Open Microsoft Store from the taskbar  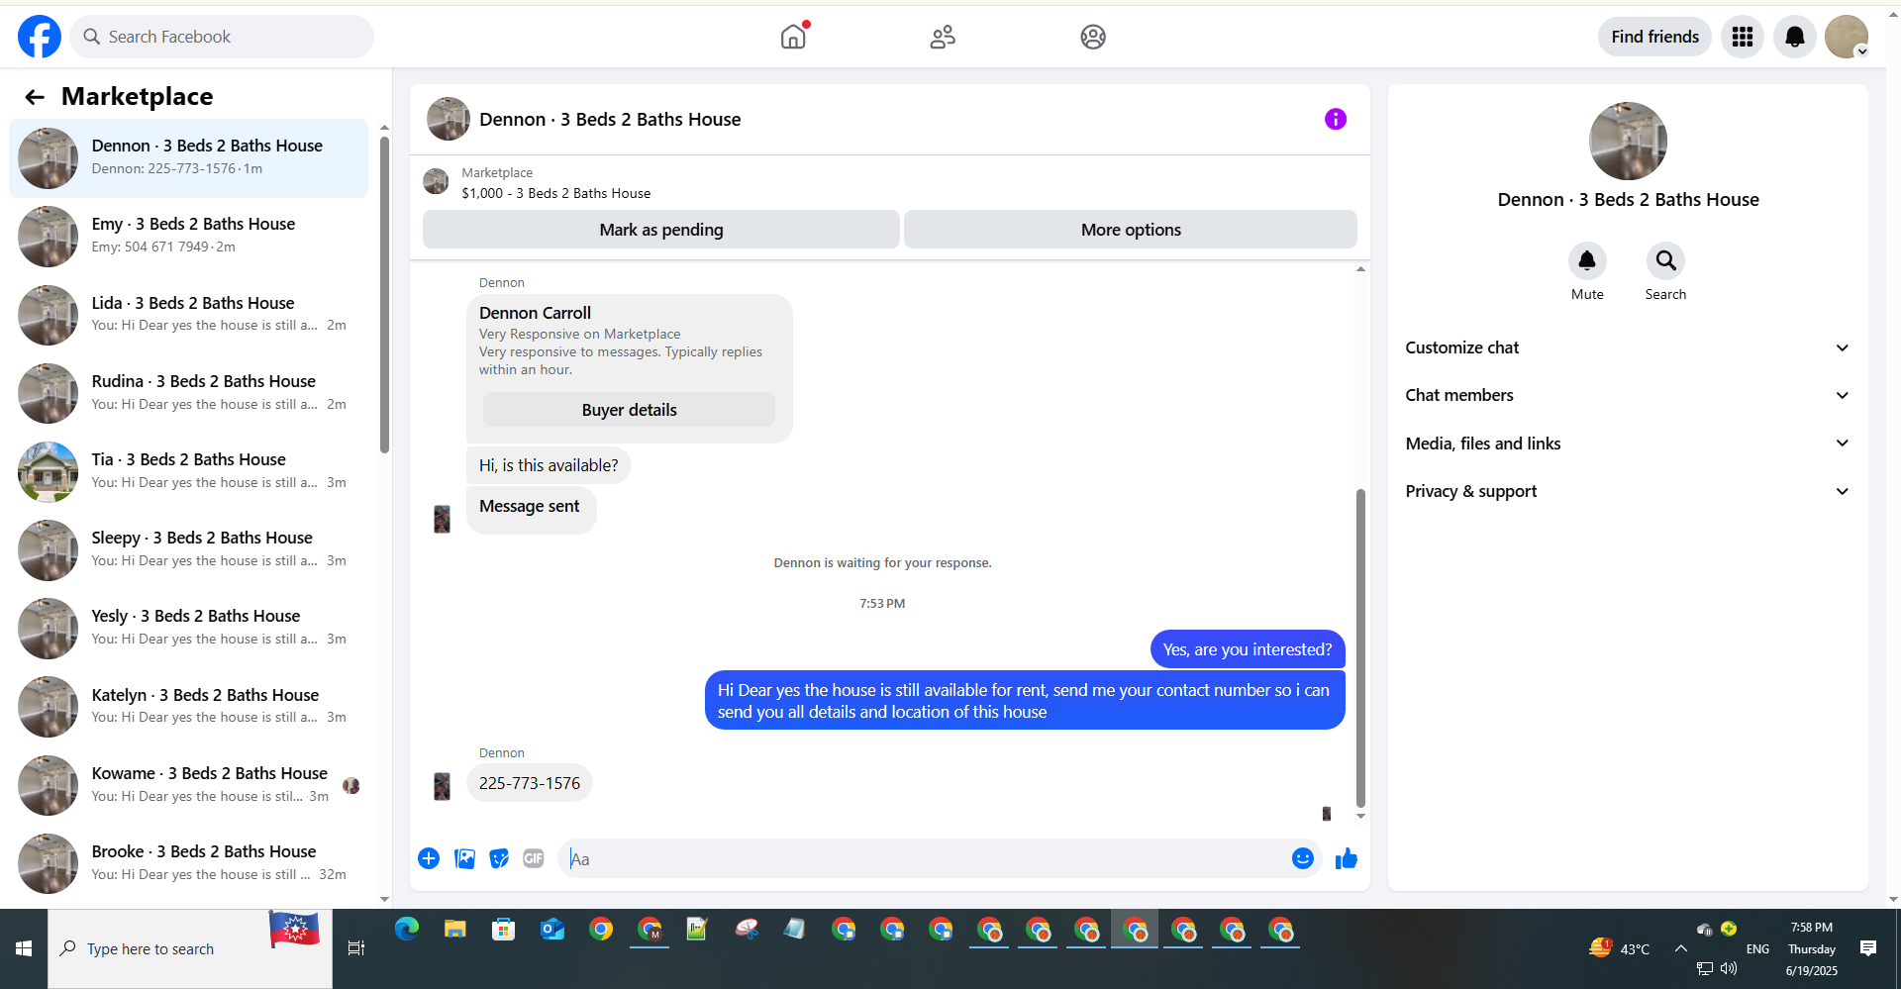[x=504, y=930]
